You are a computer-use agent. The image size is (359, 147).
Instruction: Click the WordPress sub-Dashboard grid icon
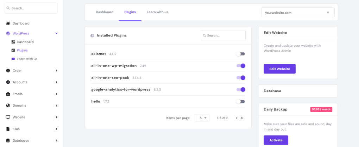[13, 42]
